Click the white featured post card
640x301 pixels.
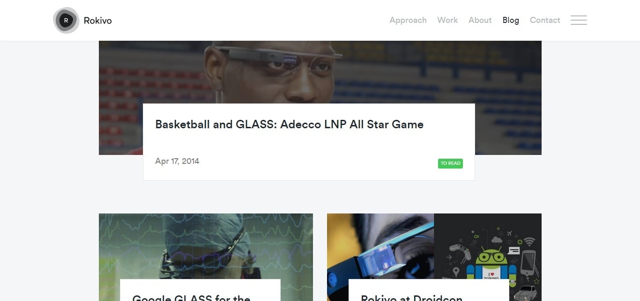[309, 142]
